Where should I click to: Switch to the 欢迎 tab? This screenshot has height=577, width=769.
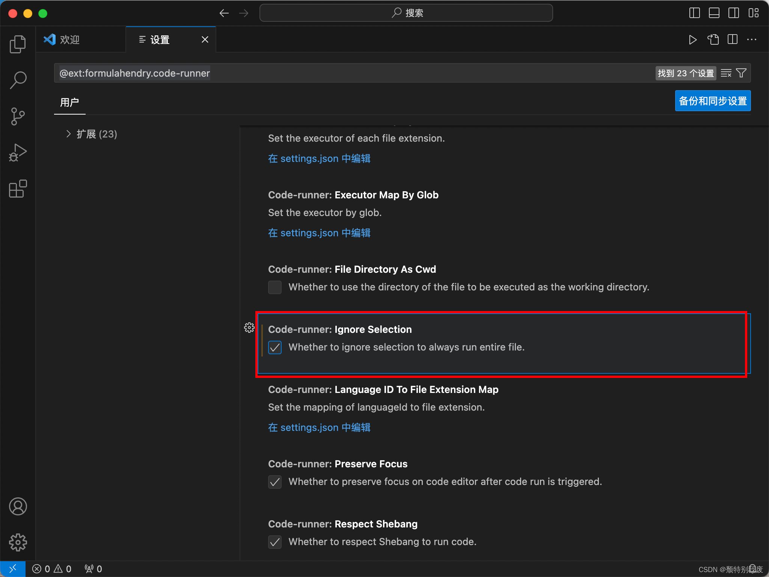81,39
